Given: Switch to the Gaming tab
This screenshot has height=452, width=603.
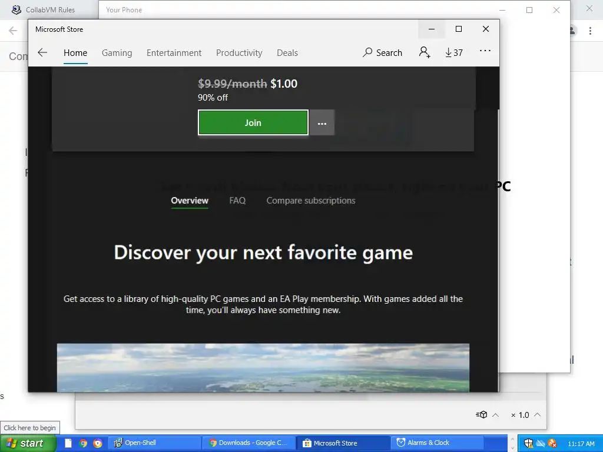Looking at the screenshot, I should coord(117,52).
